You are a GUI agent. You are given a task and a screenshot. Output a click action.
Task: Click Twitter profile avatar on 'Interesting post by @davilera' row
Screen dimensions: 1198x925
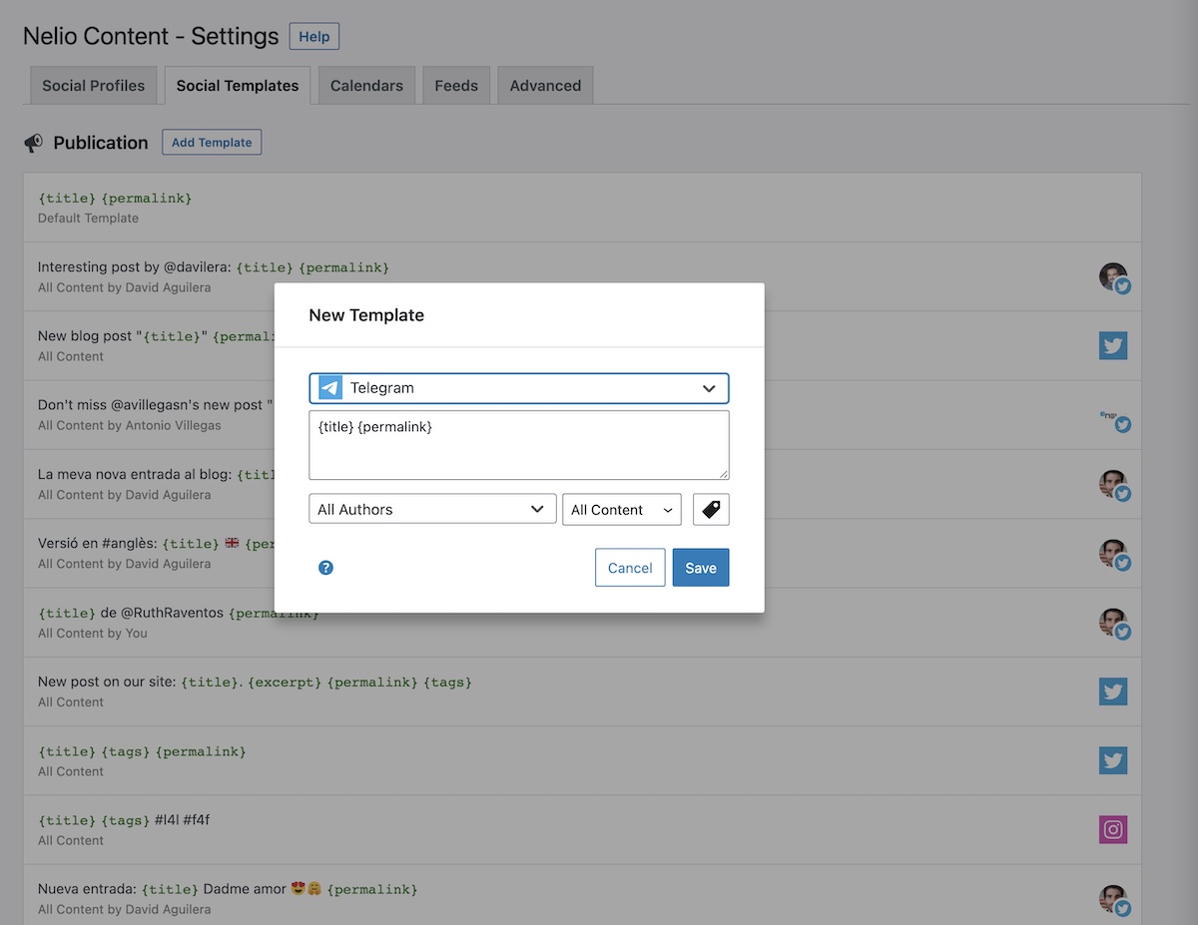[x=1114, y=277]
